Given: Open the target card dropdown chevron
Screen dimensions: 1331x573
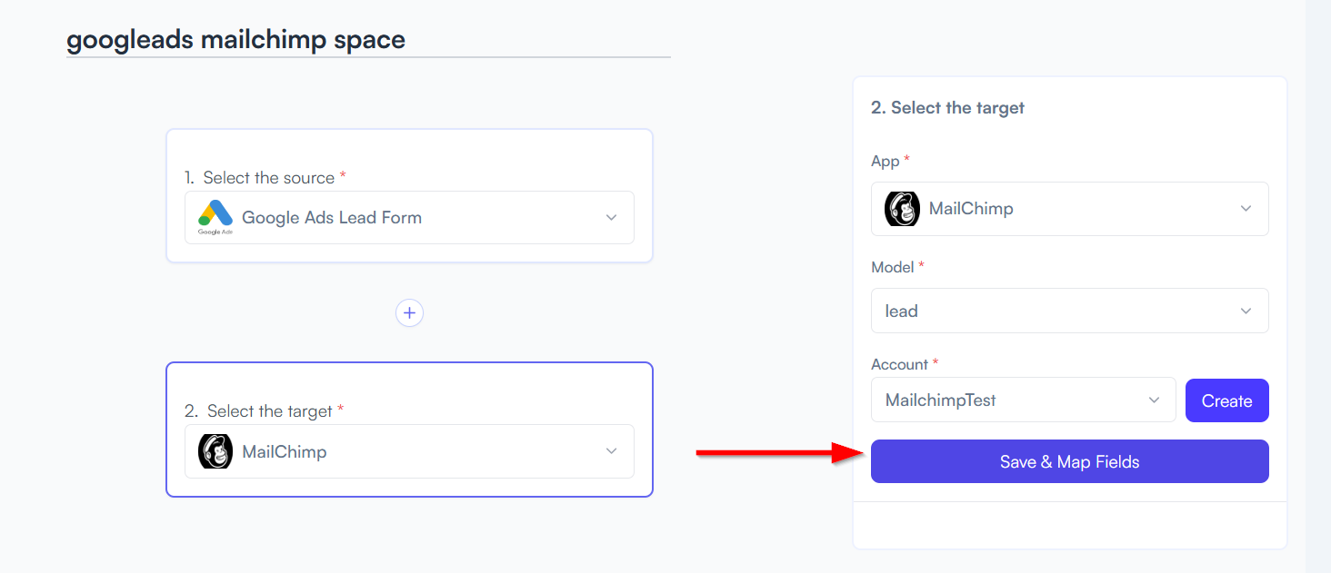Looking at the screenshot, I should point(612,451).
